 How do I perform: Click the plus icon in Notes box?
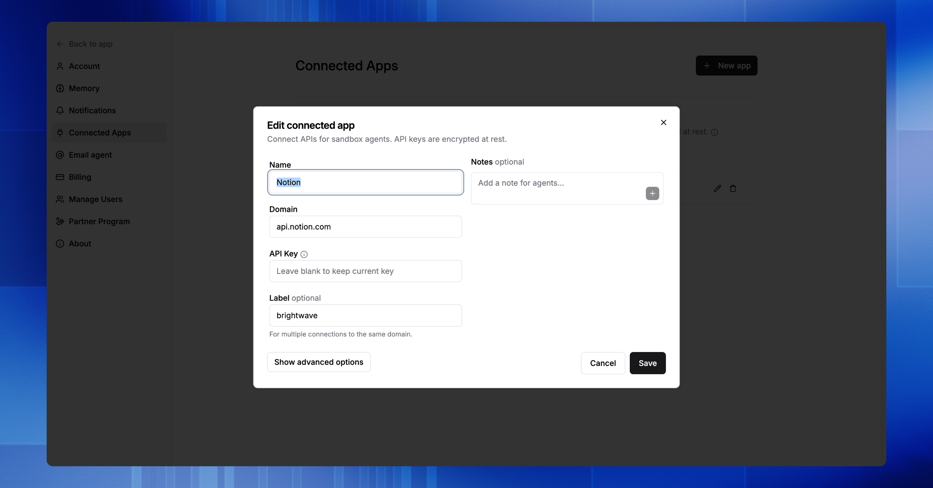[x=652, y=193]
